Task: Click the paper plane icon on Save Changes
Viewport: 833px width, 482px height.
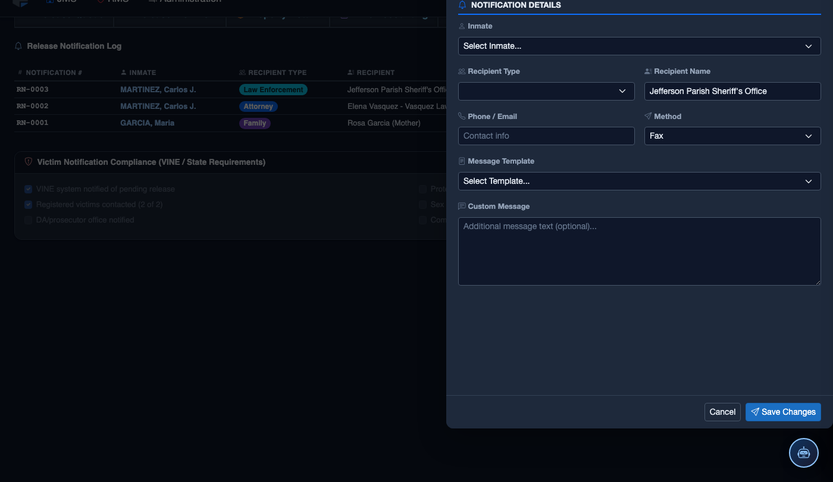Action: click(x=755, y=412)
